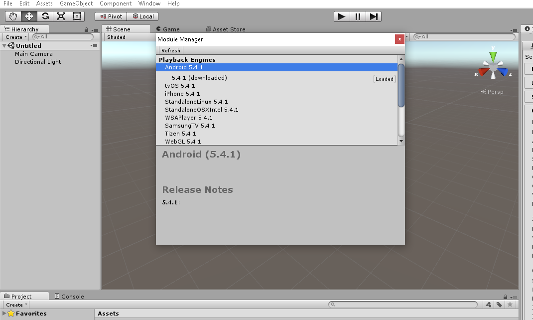Start Play mode

(342, 16)
